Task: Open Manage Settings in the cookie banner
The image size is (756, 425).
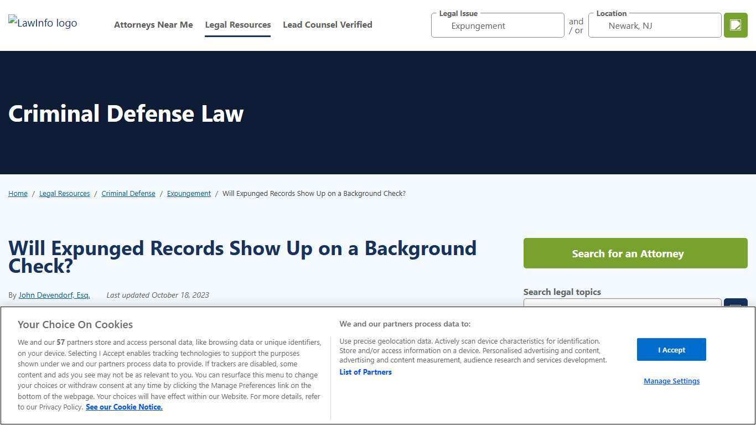Action: coord(671,381)
